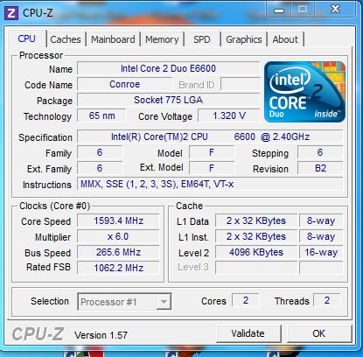Switch to the Caches tab
The width and height of the screenshot is (363, 357).
66,39
